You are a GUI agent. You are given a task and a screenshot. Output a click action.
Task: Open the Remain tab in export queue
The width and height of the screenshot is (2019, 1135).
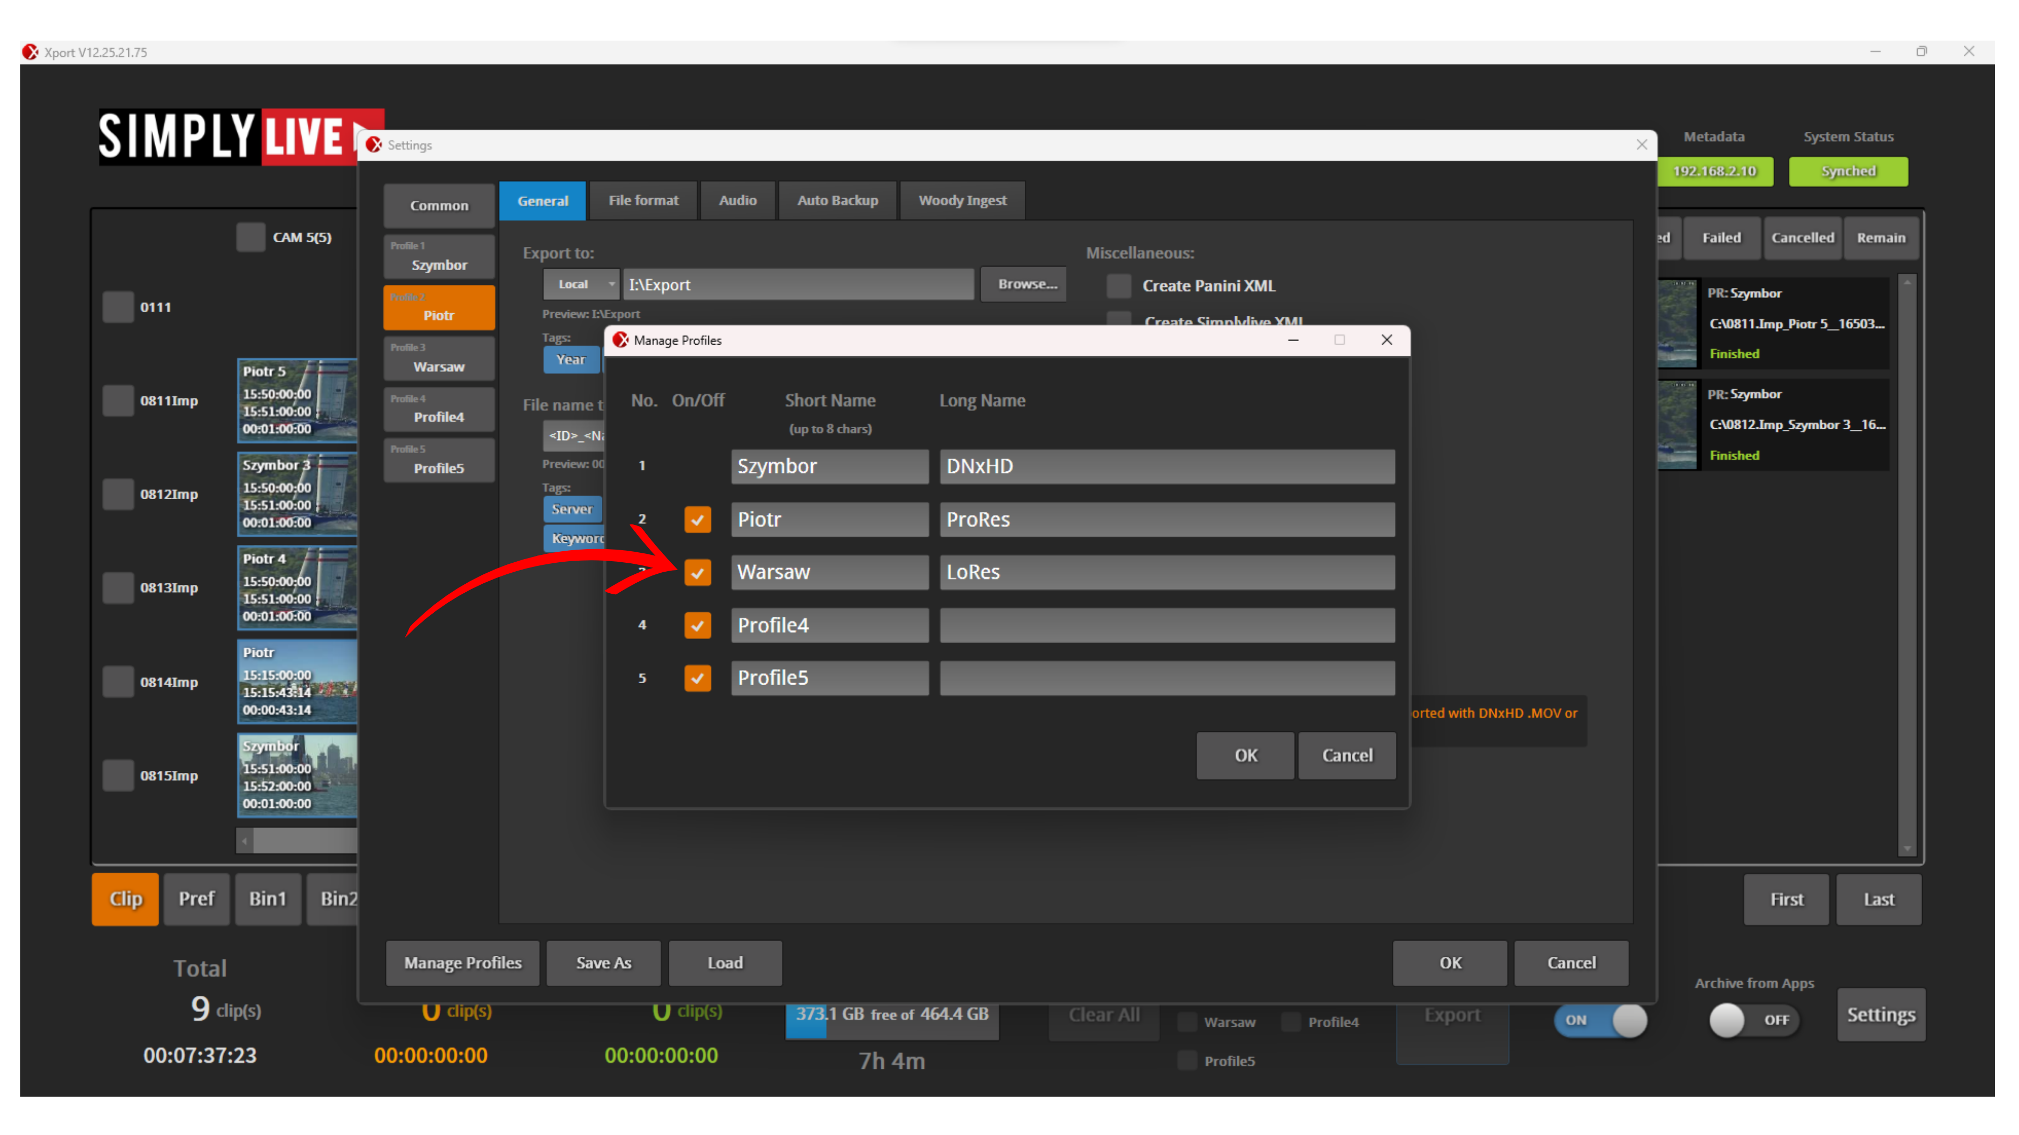1881,238
